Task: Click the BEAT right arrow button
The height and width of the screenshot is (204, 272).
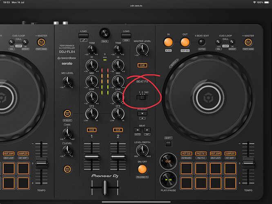Action: coord(147,130)
